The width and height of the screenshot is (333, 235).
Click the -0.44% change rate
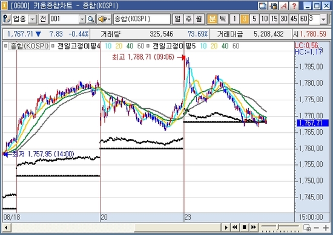78,34
